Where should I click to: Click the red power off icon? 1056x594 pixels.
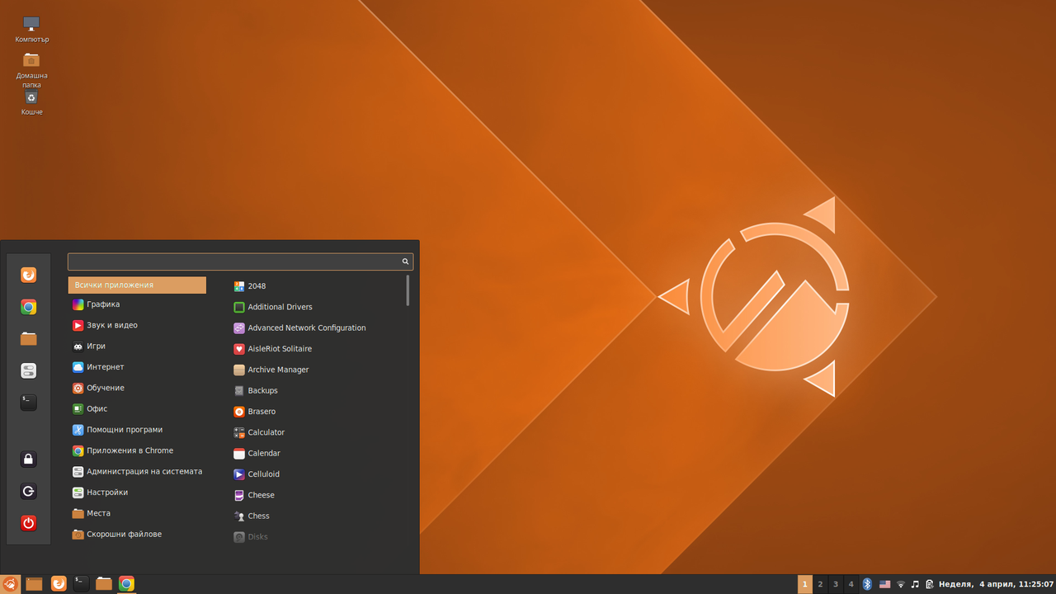click(x=28, y=523)
